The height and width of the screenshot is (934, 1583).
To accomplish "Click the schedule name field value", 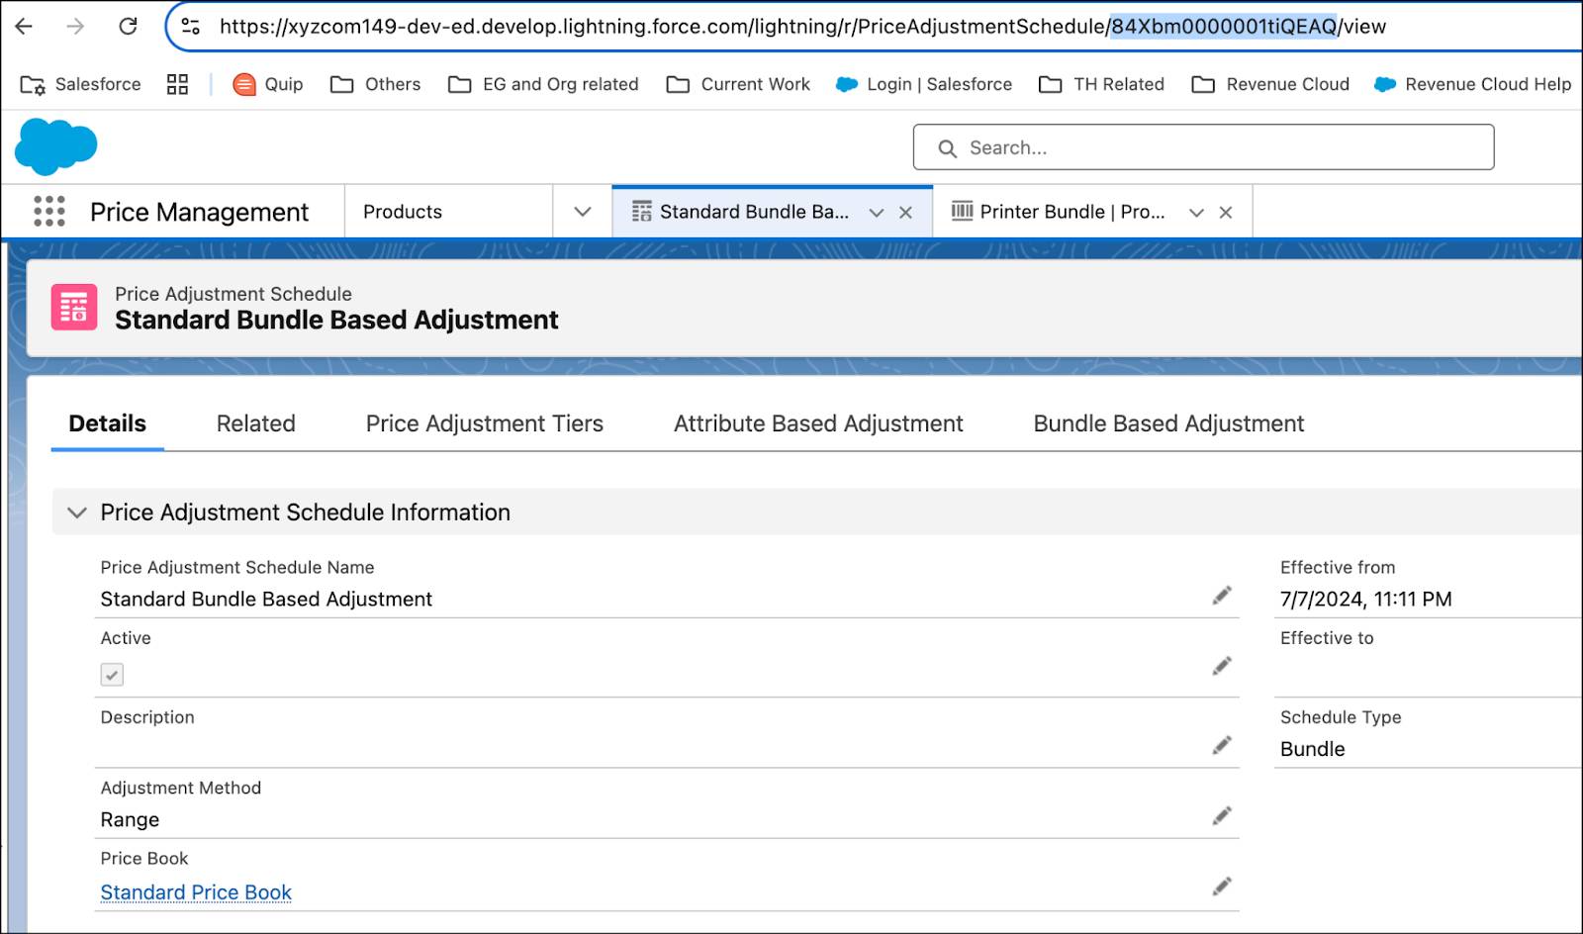I will pos(266,599).
